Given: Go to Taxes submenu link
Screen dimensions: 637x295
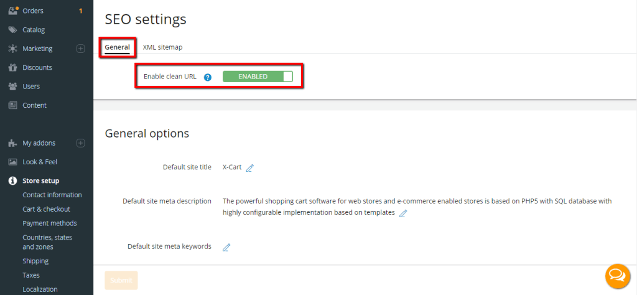Looking at the screenshot, I should click(x=31, y=275).
